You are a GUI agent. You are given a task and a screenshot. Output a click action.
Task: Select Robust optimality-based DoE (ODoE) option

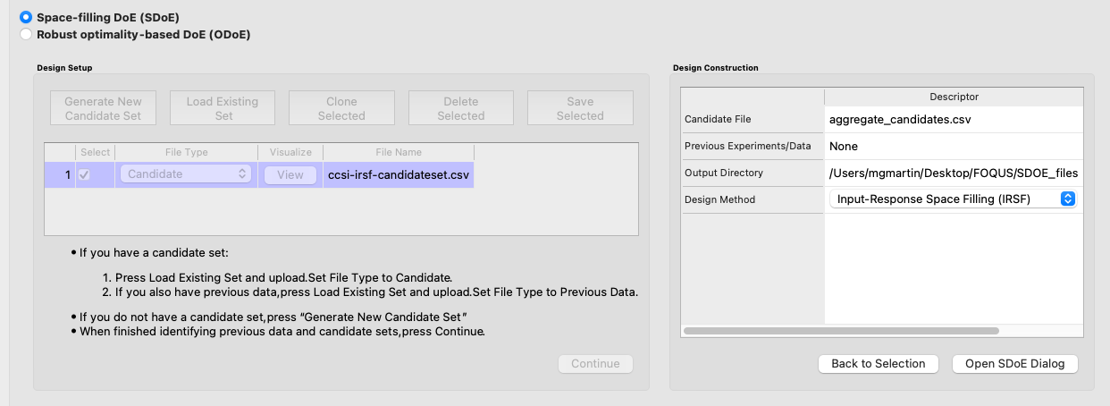click(x=26, y=35)
